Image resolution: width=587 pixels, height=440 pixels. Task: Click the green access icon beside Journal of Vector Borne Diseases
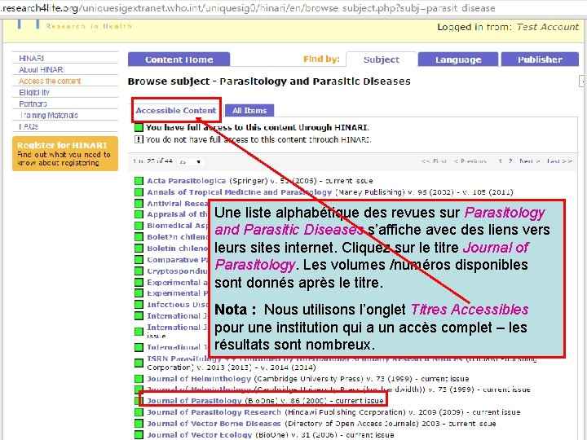tap(139, 424)
